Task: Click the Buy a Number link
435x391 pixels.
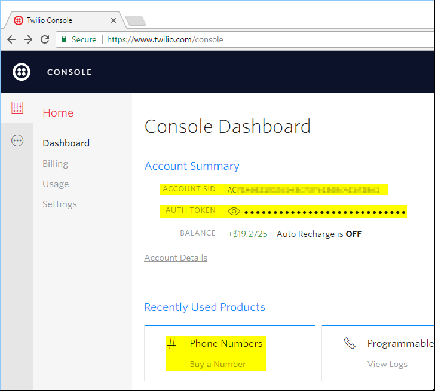Action: [x=217, y=364]
